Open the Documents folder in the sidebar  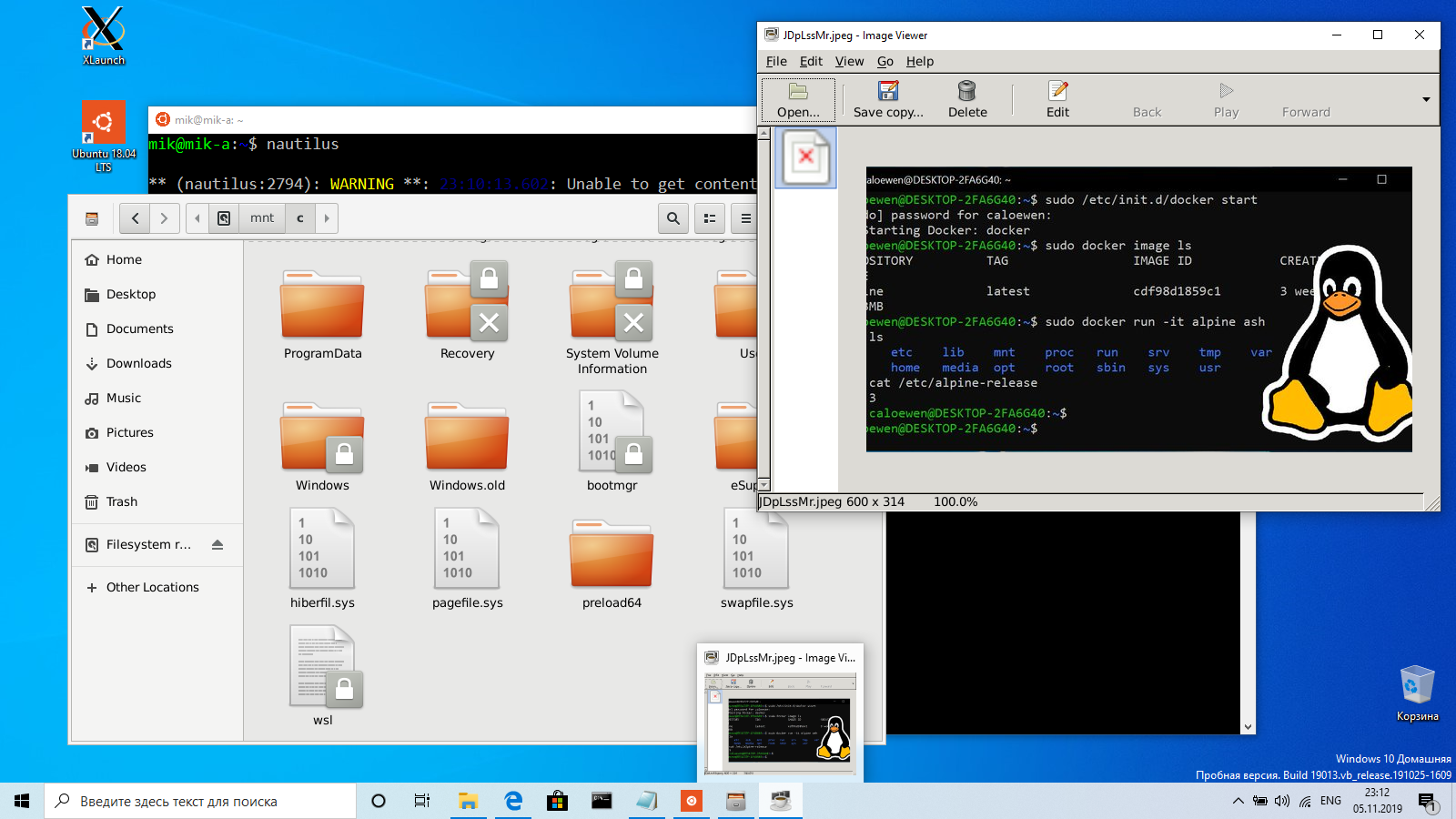[x=140, y=329]
